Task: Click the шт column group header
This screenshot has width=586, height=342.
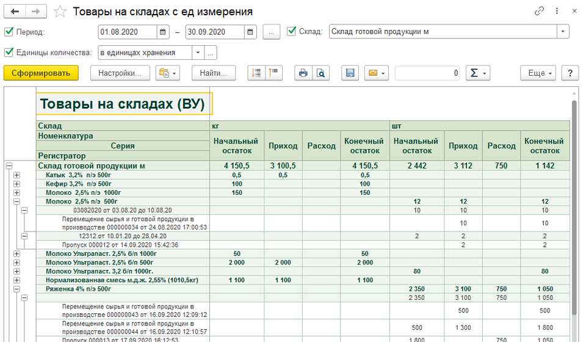Action: pyautogui.click(x=480, y=126)
